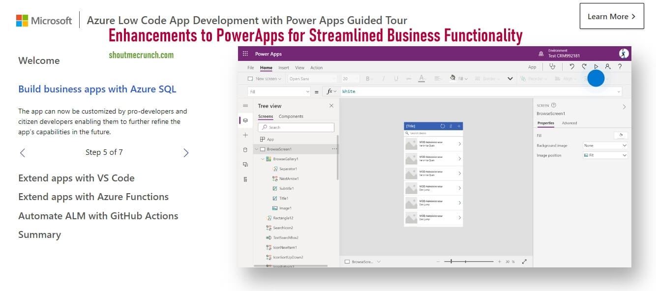
Task: Open Advanced tools icon in left rail
Action: (245, 179)
